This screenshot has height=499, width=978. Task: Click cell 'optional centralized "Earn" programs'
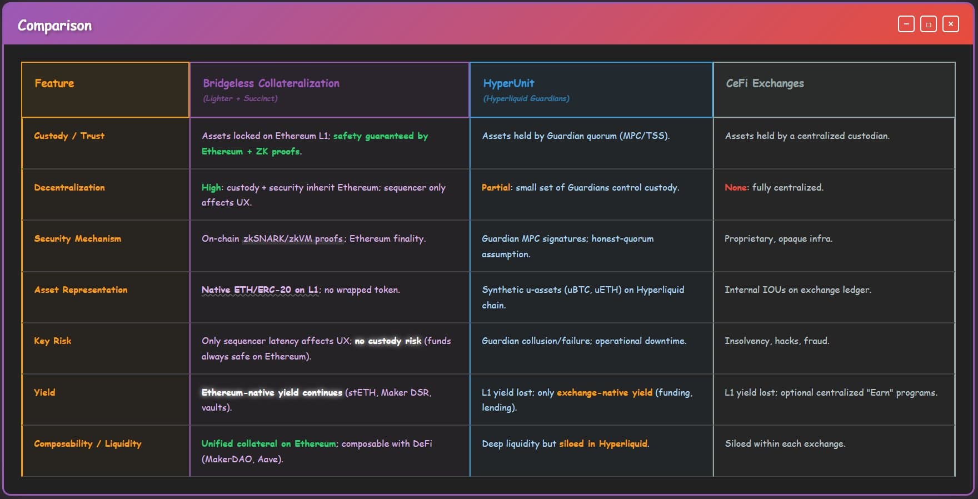[x=834, y=400]
